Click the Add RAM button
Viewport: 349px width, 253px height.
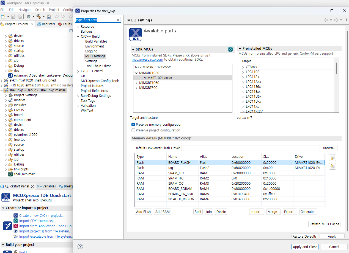click(163, 212)
